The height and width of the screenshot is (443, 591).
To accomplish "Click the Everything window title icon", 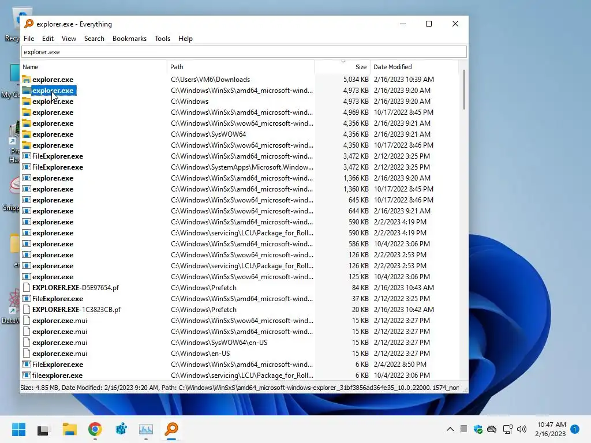I will [x=29, y=24].
